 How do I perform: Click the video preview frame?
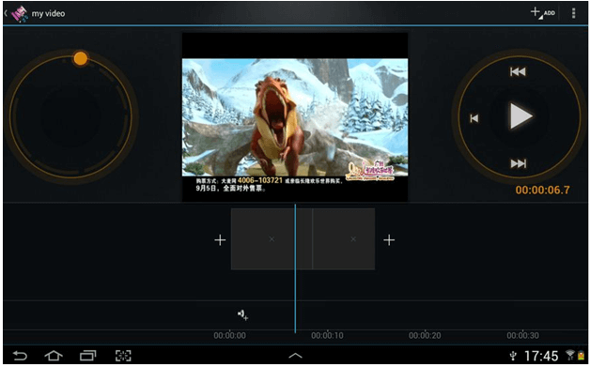295,117
